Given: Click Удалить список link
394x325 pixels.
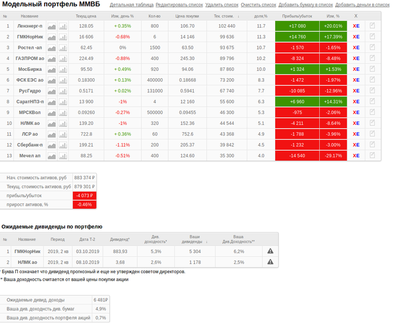Looking at the screenshot, I should tap(222, 4).
